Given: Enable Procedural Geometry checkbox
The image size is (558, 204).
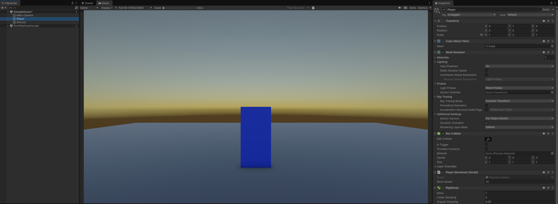Looking at the screenshot, I should pyautogui.click(x=487, y=106).
